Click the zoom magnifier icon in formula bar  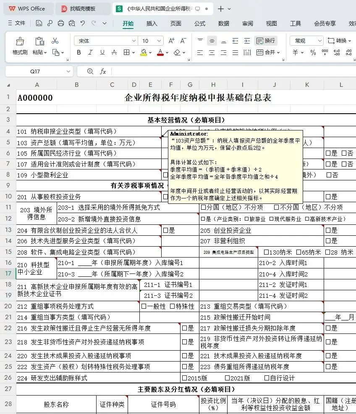pyautogui.click(x=90, y=71)
